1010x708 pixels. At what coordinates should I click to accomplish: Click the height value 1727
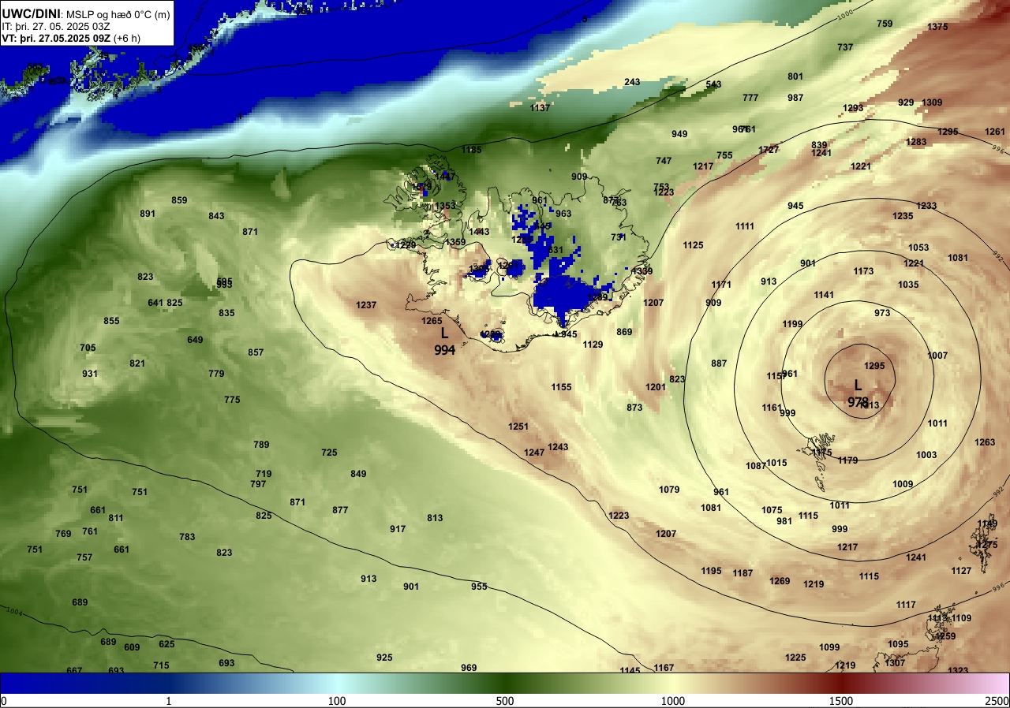769,150
